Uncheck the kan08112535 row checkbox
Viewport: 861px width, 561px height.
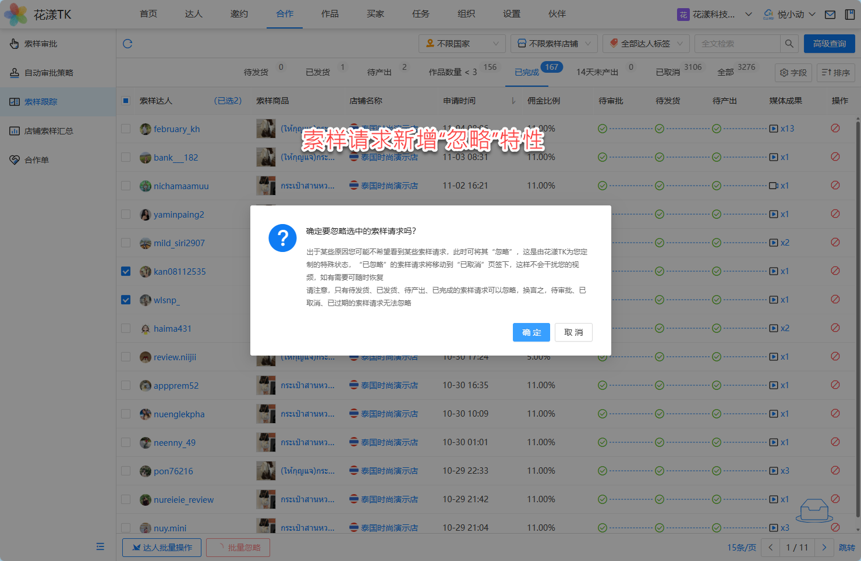coord(126,272)
